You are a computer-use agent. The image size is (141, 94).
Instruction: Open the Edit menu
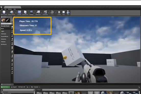5,9
